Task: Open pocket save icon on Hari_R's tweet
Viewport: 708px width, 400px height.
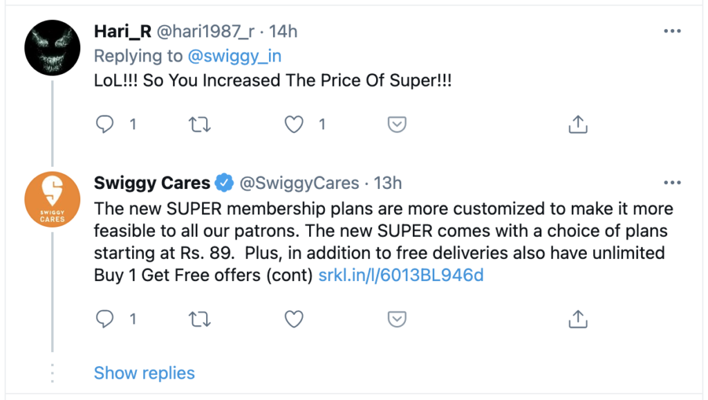Action: click(396, 125)
